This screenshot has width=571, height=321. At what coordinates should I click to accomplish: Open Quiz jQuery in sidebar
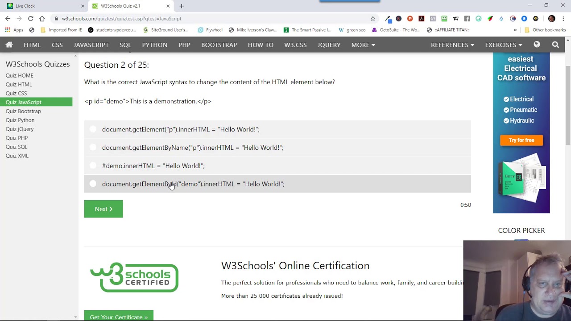tap(20, 129)
